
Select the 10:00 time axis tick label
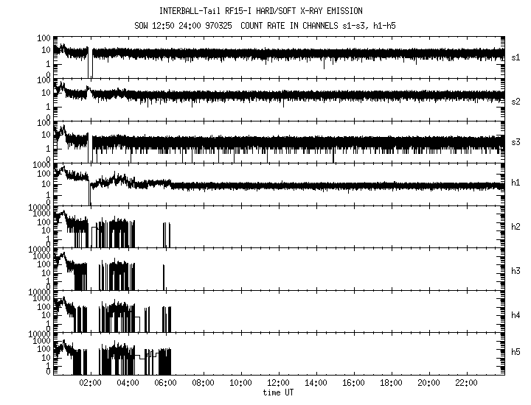tap(240, 384)
